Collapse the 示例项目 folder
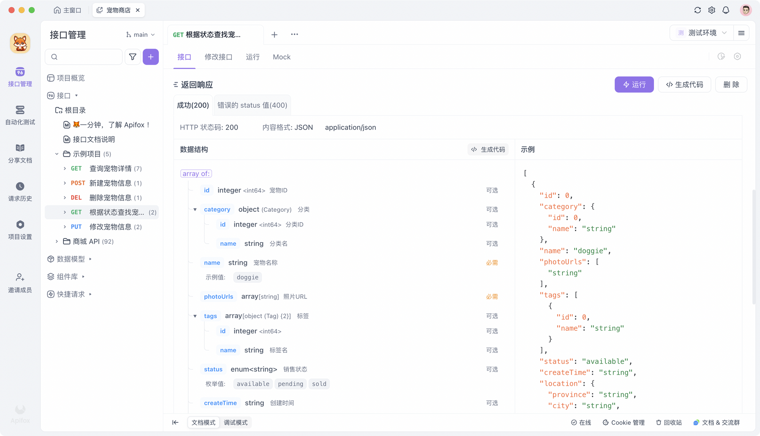Viewport: 760px width, 436px height. click(x=57, y=154)
